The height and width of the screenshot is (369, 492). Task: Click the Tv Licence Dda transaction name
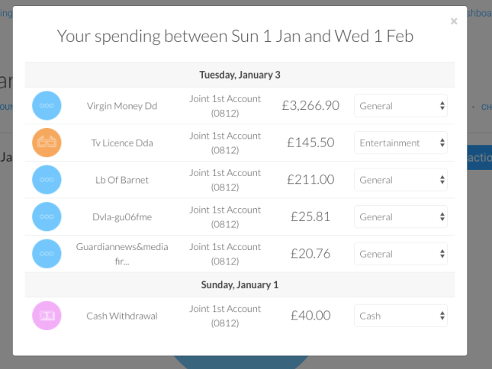pos(122,143)
